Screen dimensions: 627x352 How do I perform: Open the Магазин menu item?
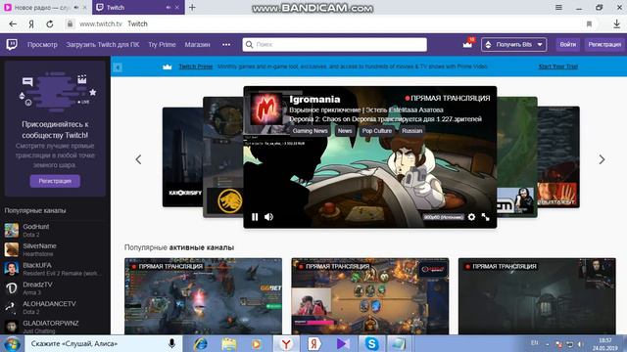tap(198, 45)
